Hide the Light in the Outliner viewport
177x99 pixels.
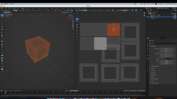click(174, 18)
